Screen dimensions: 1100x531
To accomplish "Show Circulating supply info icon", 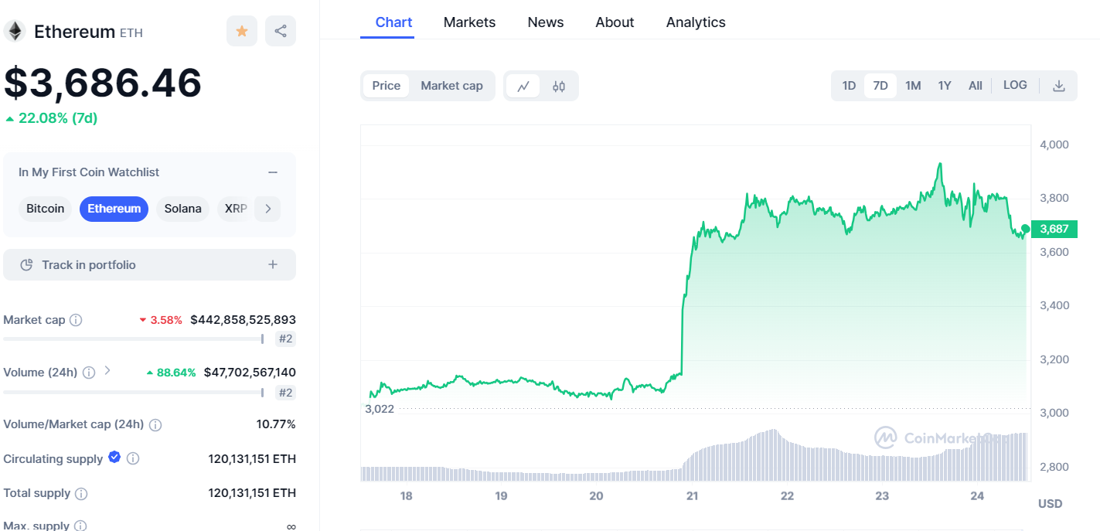I will pos(133,459).
